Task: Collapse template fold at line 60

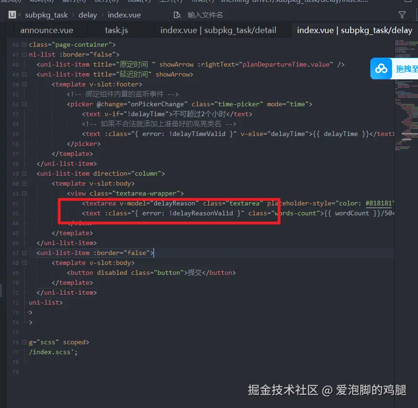Action: pos(24,183)
